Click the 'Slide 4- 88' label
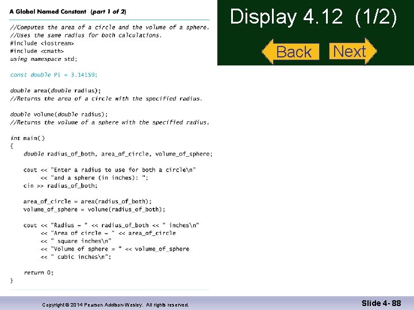 (381, 303)
